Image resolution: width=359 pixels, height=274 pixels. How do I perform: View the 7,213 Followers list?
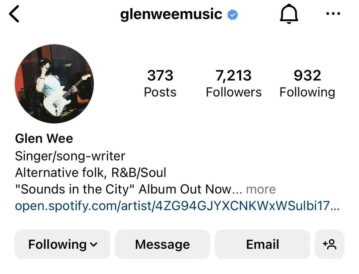(234, 84)
